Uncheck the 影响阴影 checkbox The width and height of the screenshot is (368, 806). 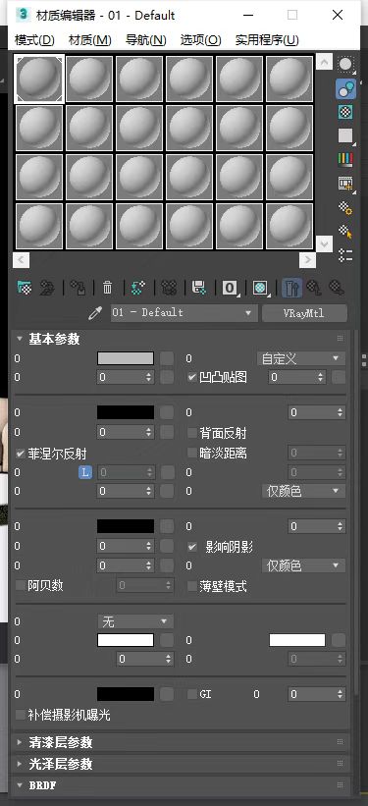point(192,547)
